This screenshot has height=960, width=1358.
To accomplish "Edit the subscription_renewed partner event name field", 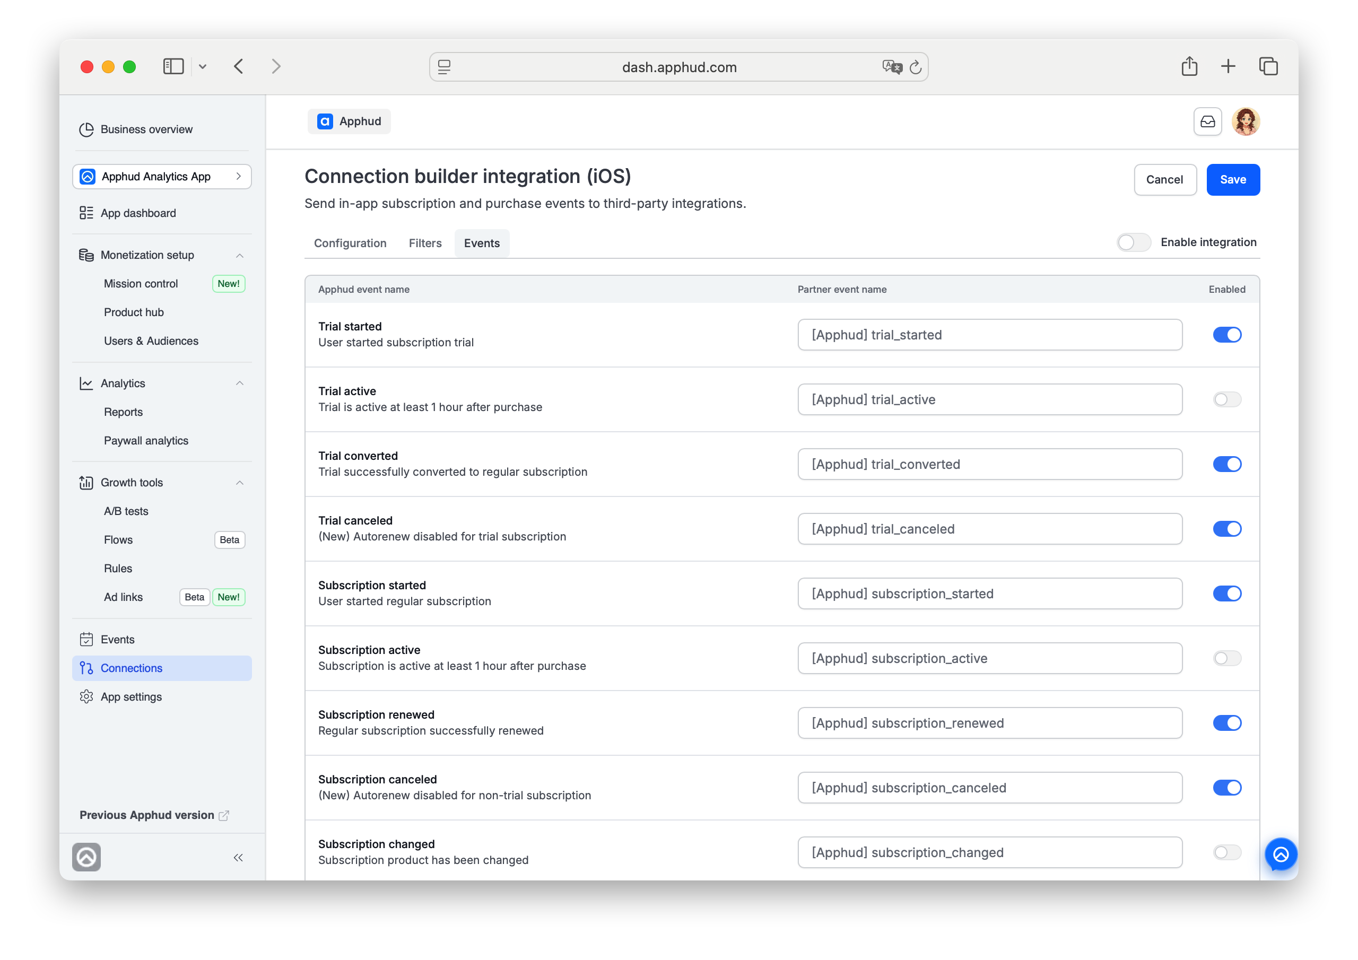I will [989, 723].
